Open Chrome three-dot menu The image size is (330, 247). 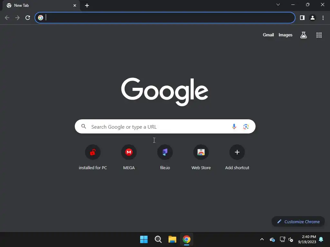(323, 18)
